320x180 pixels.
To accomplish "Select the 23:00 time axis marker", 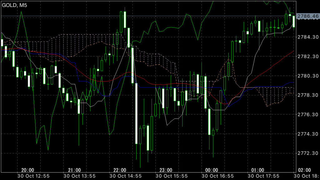I will (x=166, y=170).
